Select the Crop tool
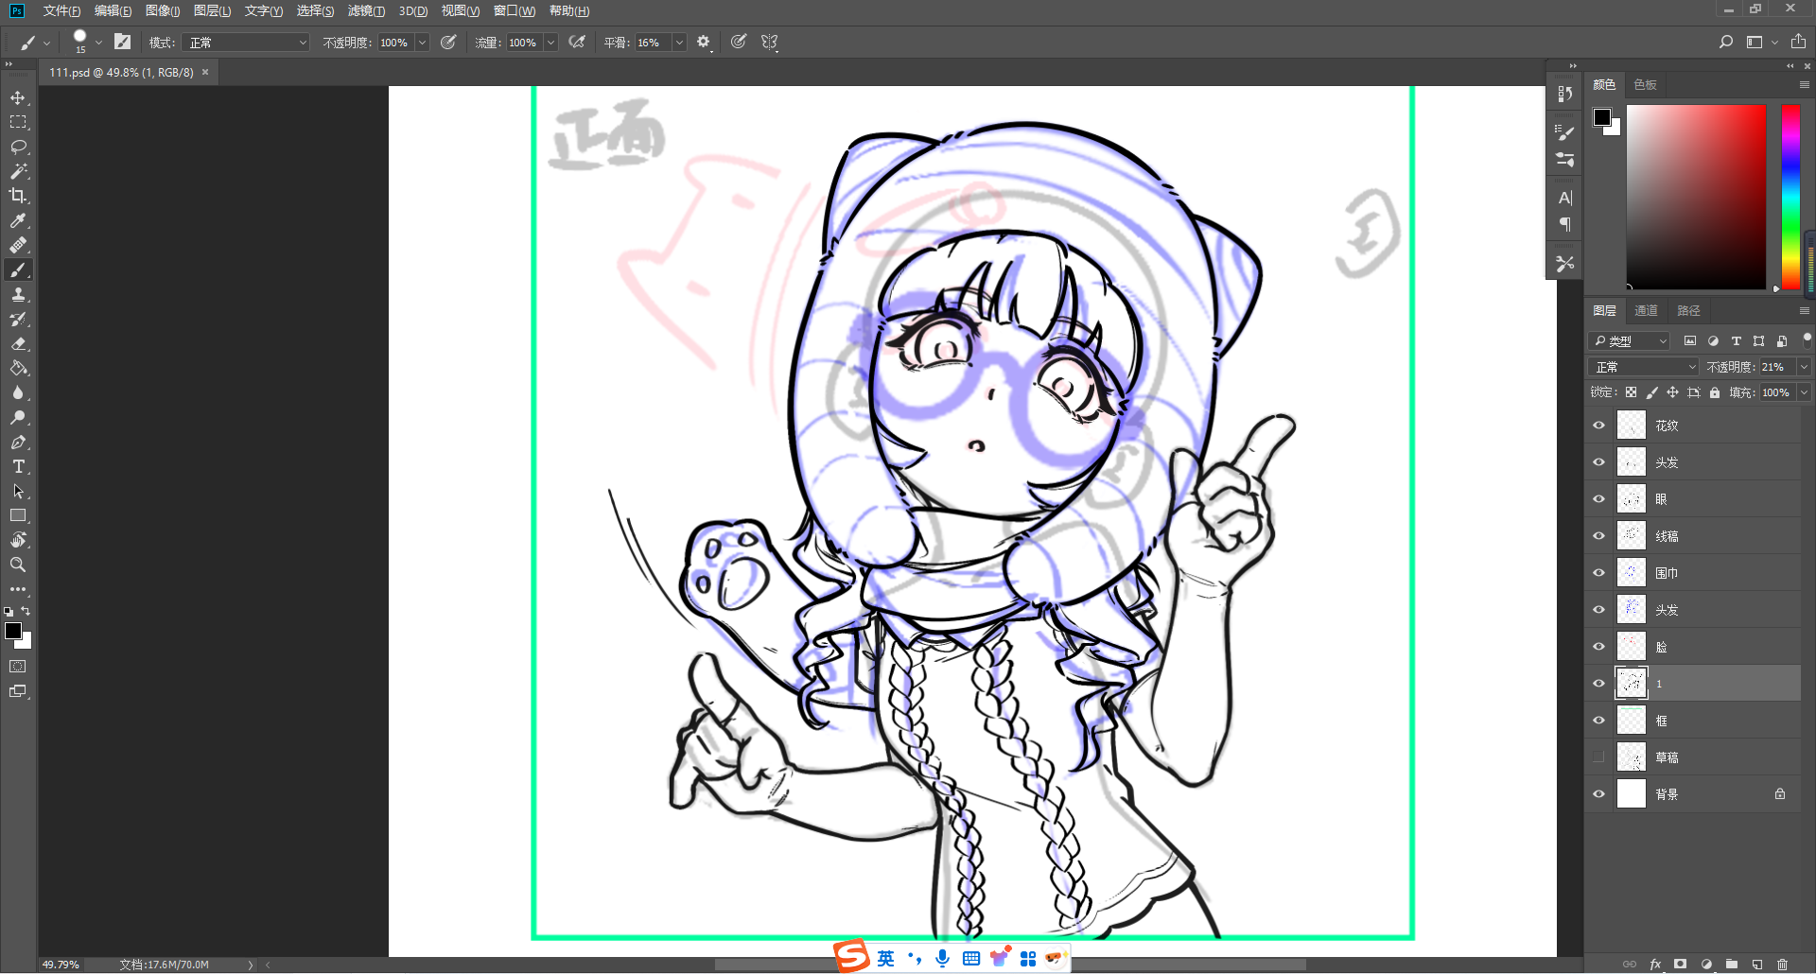 pos(18,196)
